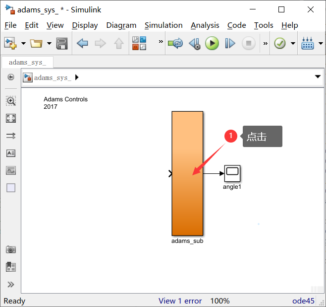Select the angle1 scope block
Image resolution: width=326 pixels, height=307 pixels.
[x=232, y=173]
